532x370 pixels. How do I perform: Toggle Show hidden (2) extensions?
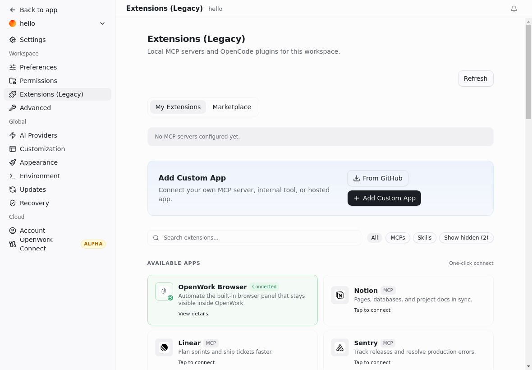tap(466, 238)
